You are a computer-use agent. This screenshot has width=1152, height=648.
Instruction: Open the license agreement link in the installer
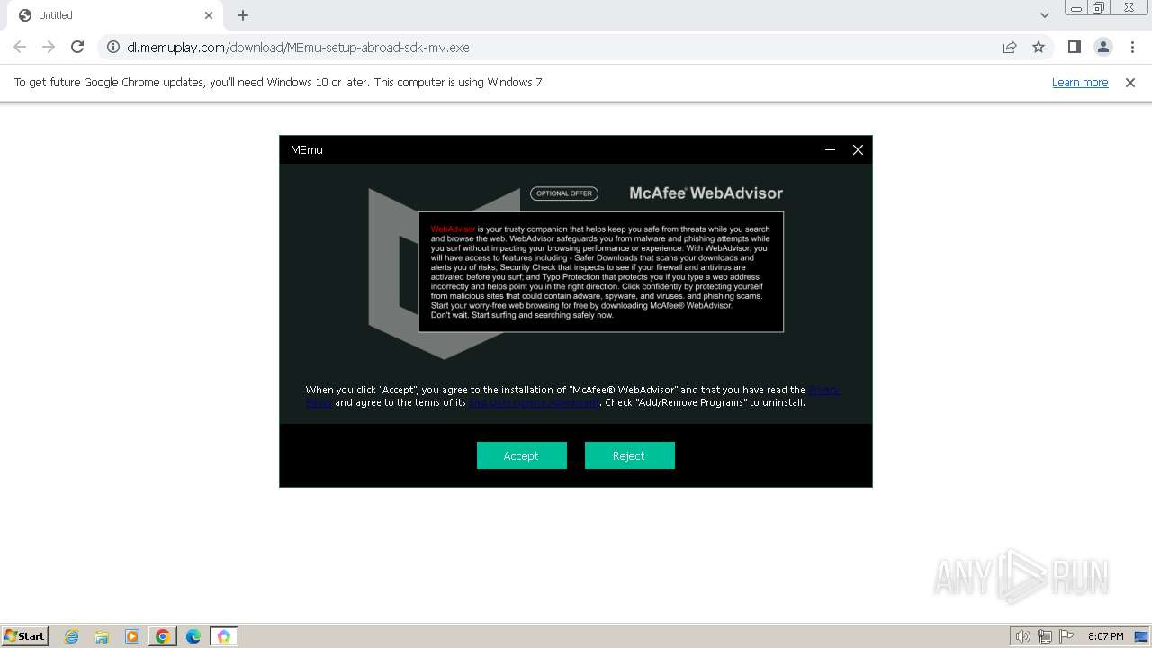pos(534,402)
